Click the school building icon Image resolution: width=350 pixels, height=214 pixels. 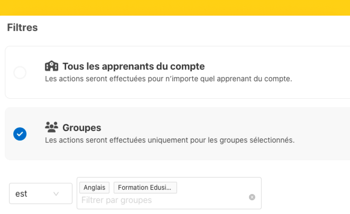pyautogui.click(x=51, y=66)
